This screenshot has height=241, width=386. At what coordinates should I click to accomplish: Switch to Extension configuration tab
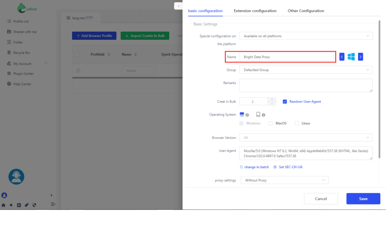tap(255, 11)
